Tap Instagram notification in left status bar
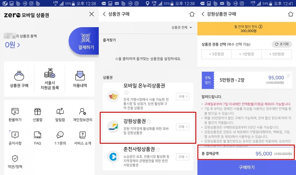296x175 pixels. pos(31,3)
